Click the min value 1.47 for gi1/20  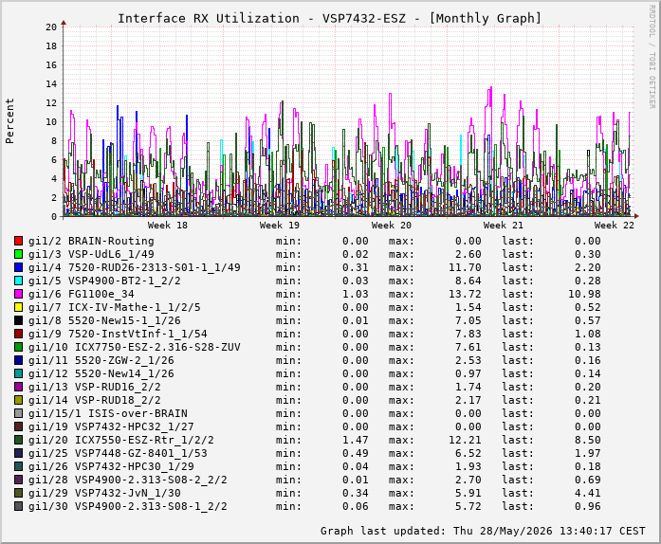(356, 441)
